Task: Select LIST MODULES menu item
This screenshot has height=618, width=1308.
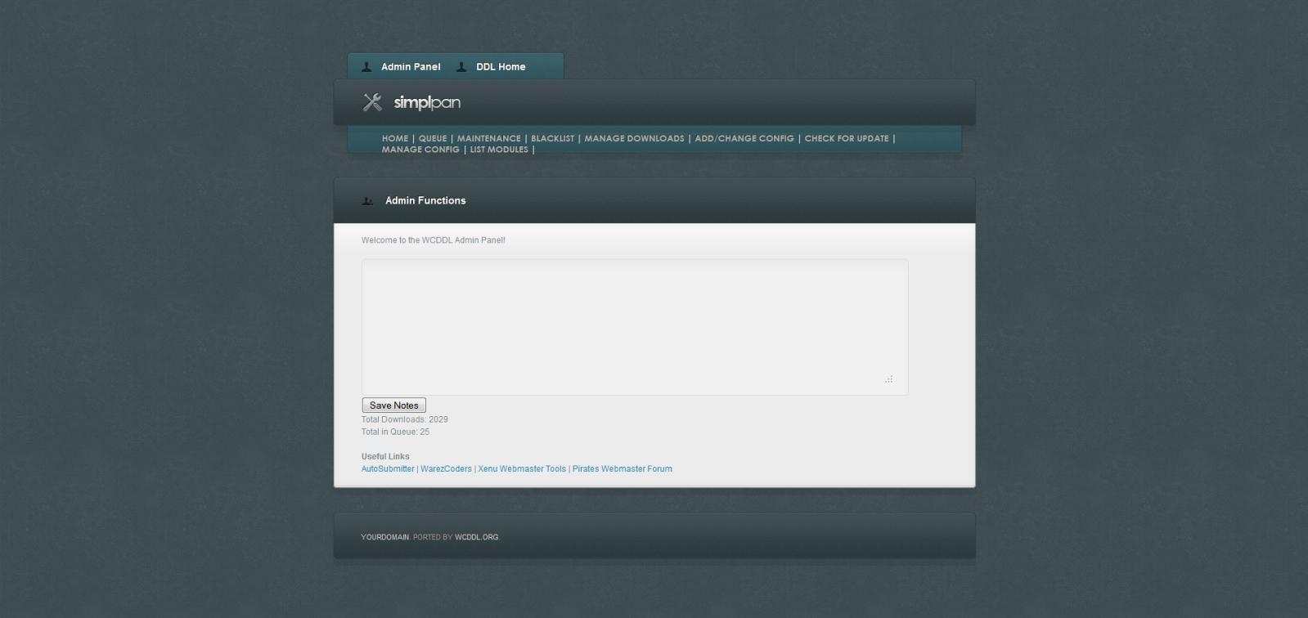Action: pos(499,150)
